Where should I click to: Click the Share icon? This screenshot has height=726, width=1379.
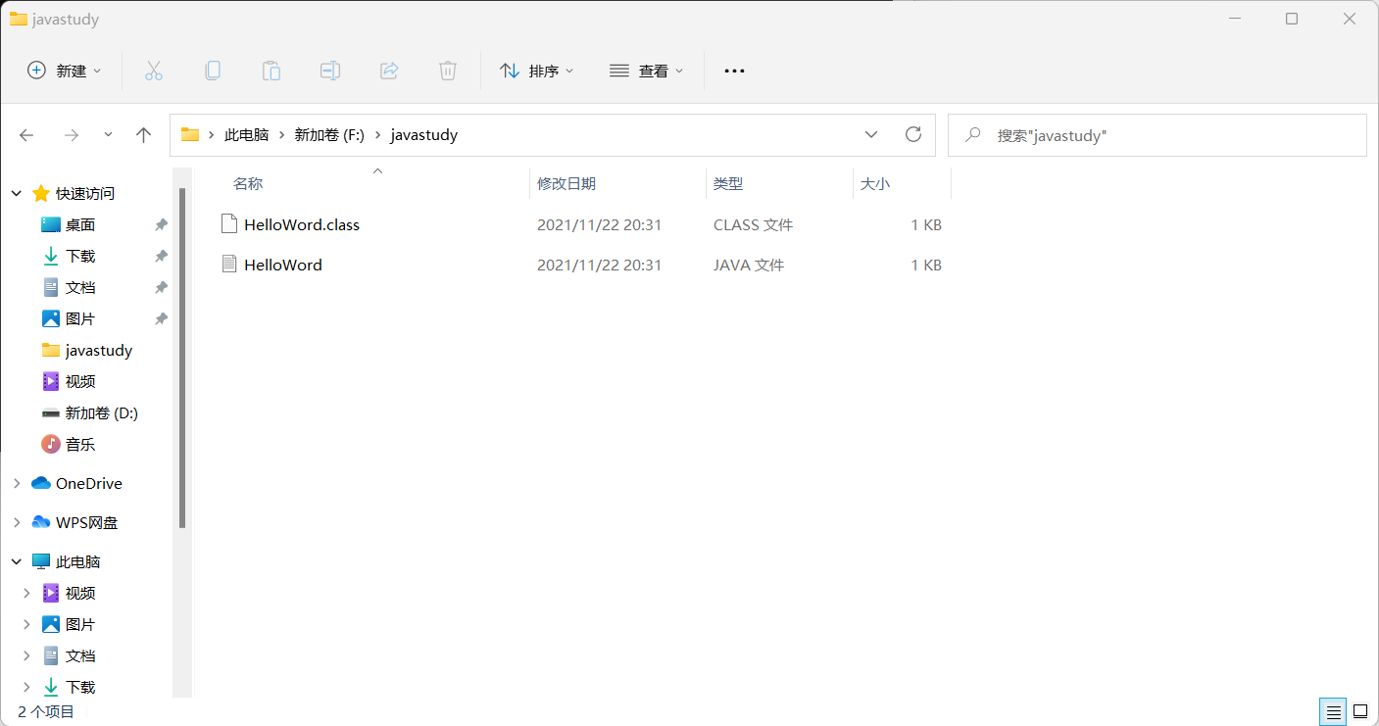coord(388,70)
